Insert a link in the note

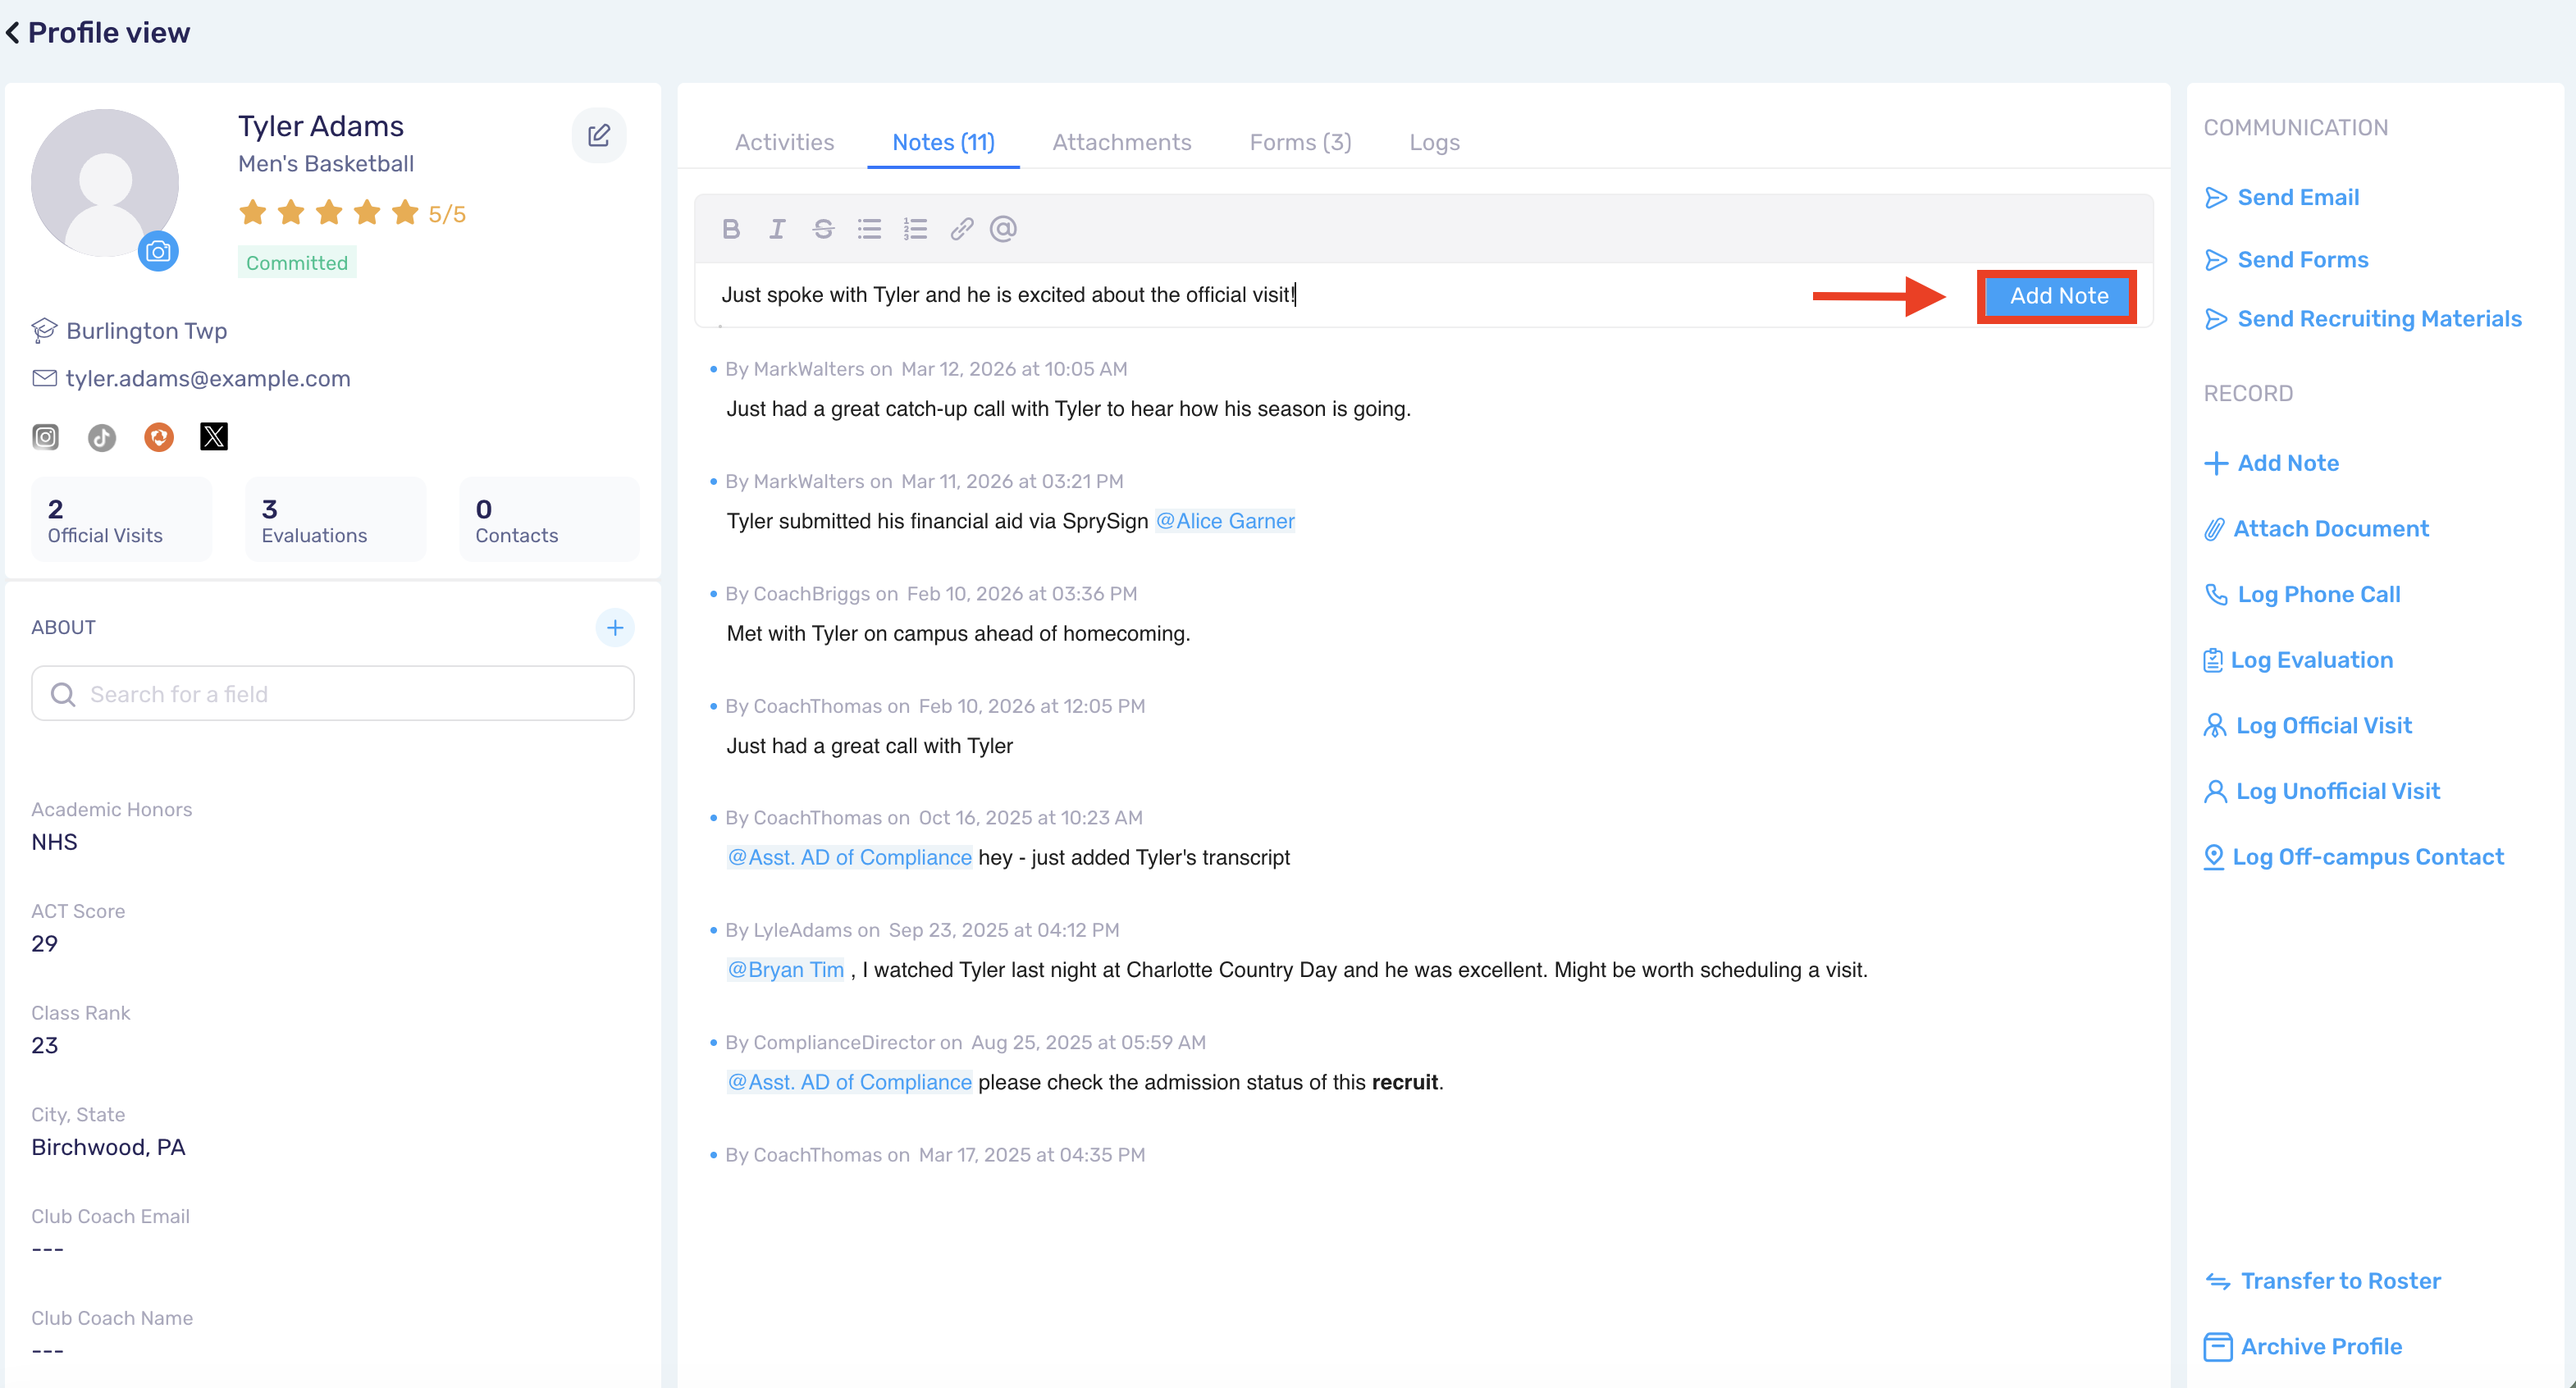[961, 229]
